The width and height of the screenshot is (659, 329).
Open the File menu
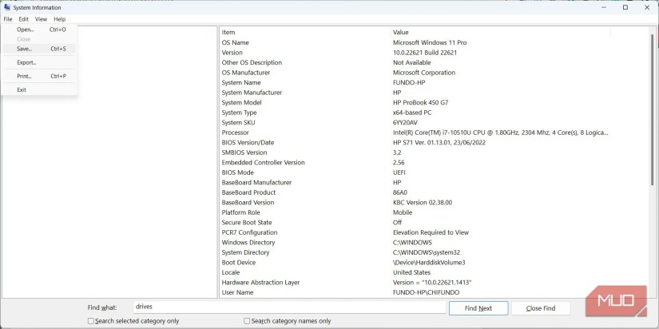coord(8,19)
